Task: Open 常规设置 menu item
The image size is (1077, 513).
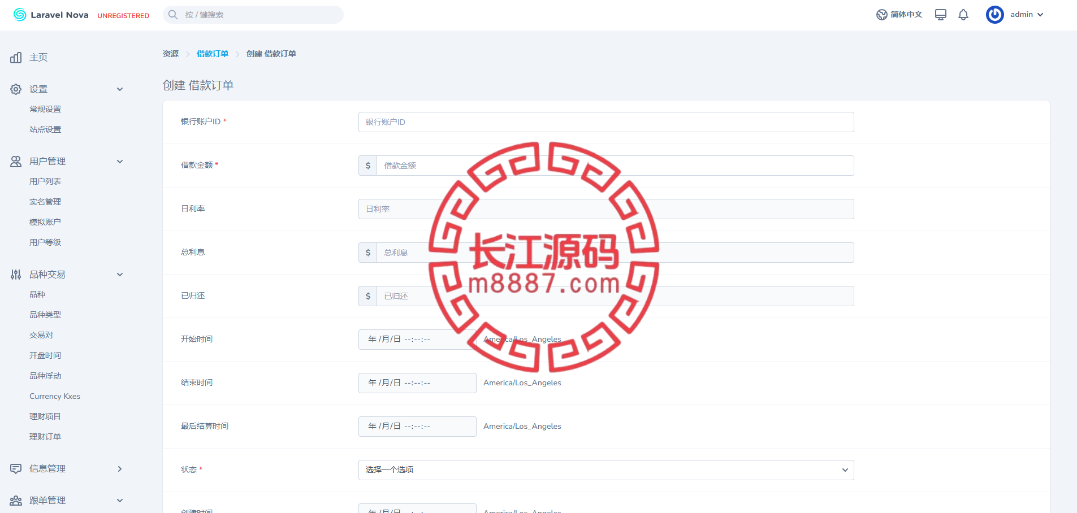Action: pyautogui.click(x=45, y=109)
